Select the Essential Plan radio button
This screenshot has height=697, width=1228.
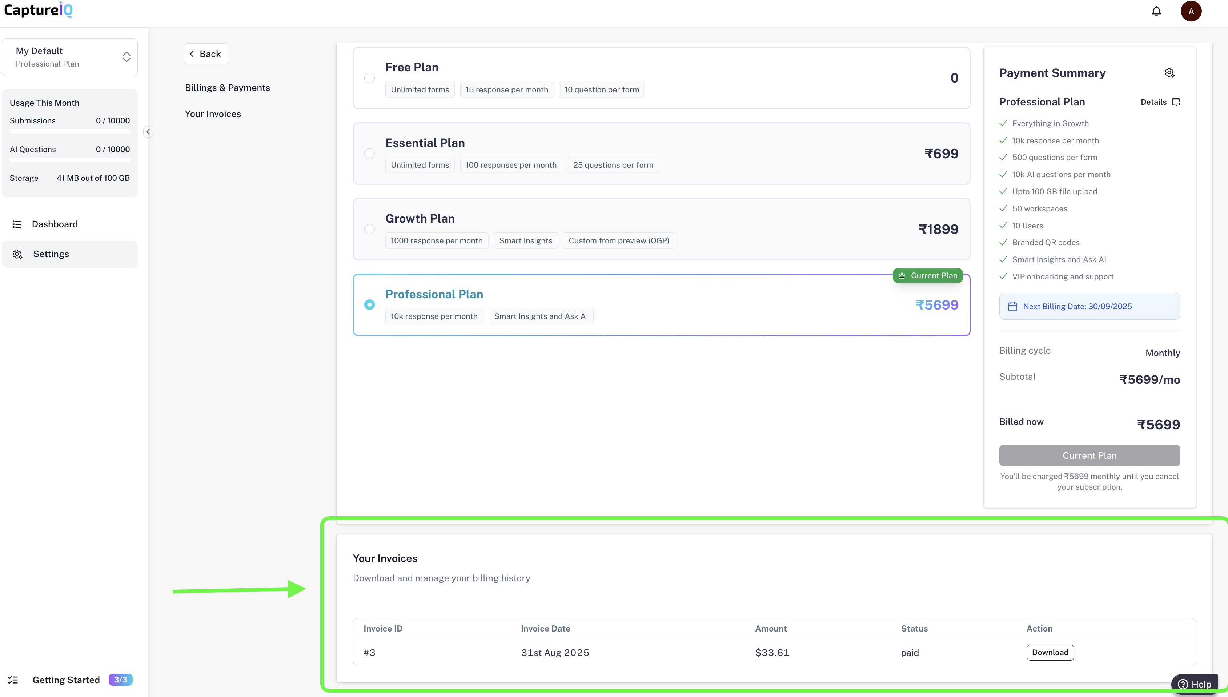(x=369, y=154)
